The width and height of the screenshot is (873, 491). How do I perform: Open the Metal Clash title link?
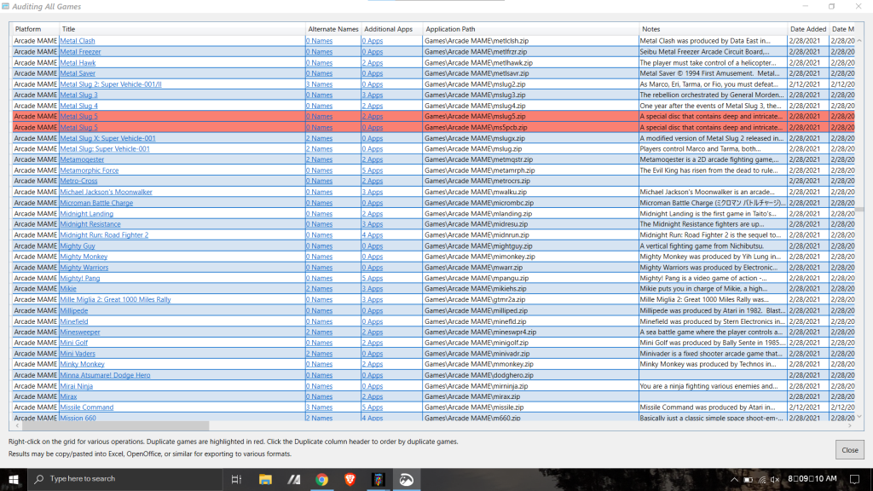[78, 41]
